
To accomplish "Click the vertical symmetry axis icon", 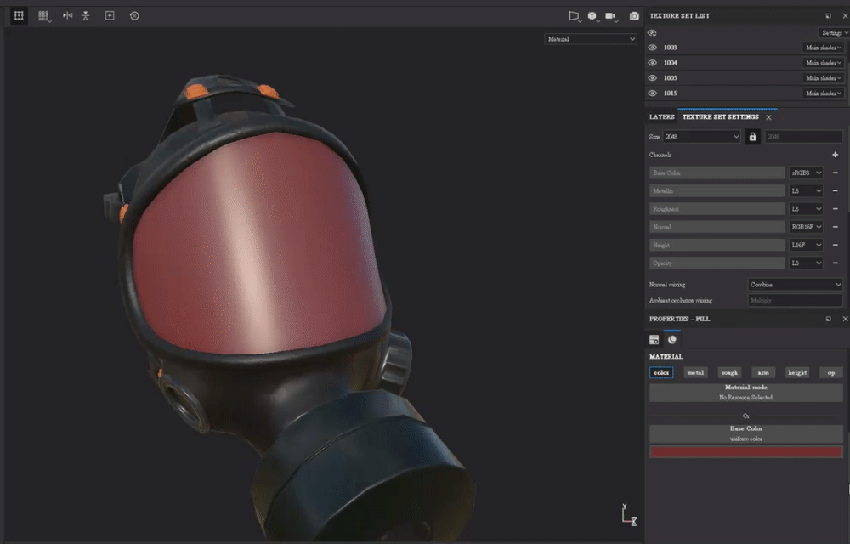I will coord(86,15).
